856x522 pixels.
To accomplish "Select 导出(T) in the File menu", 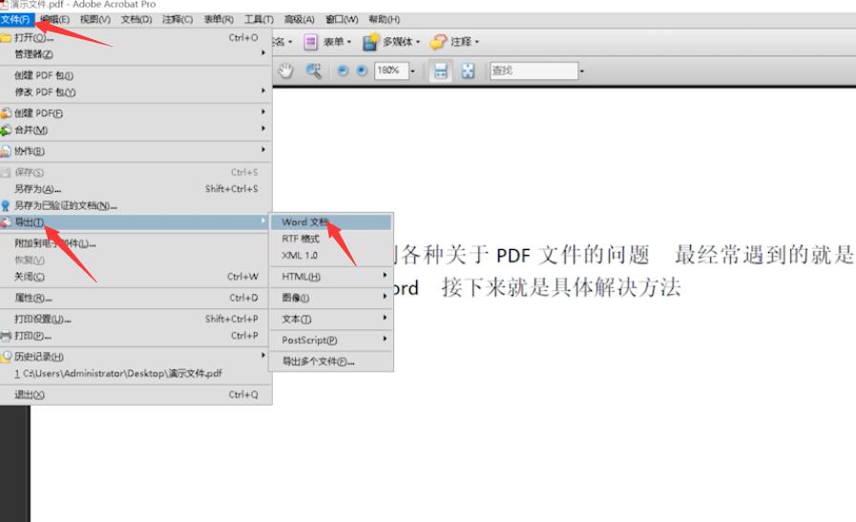I will click(x=136, y=222).
